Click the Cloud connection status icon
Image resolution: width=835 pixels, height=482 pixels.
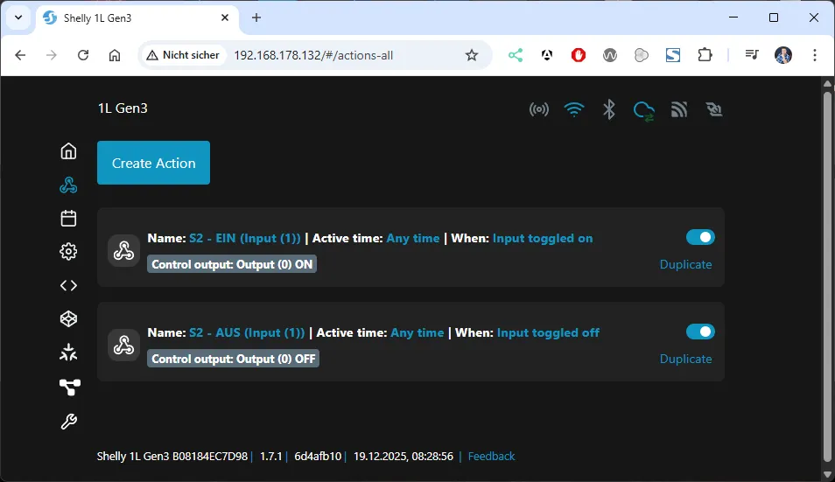(x=644, y=110)
